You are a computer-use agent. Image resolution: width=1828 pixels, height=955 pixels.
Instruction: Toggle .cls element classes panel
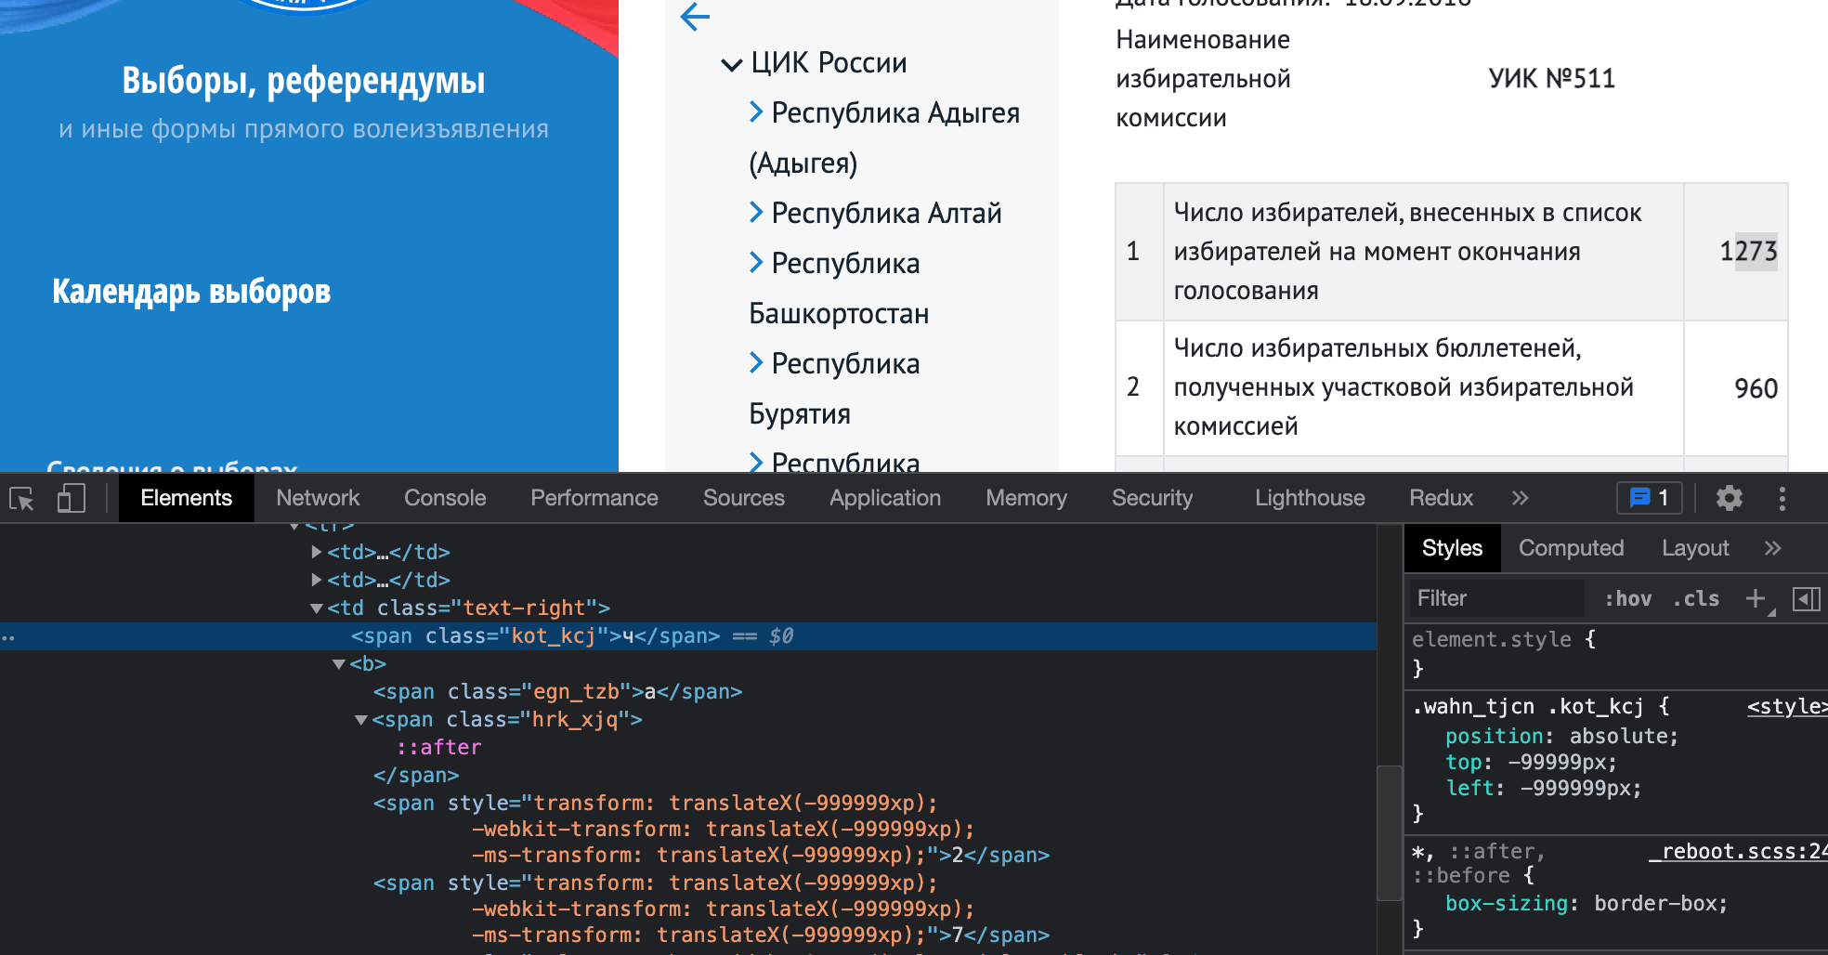[x=1695, y=599]
